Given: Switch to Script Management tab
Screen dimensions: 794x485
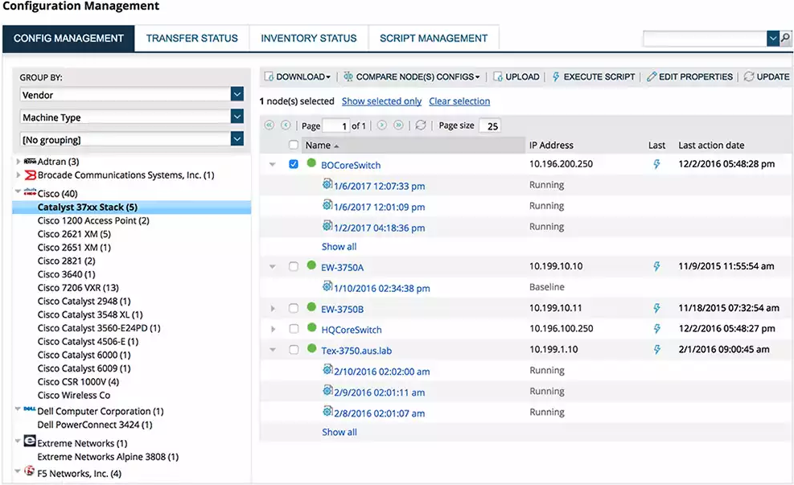Looking at the screenshot, I should [434, 39].
